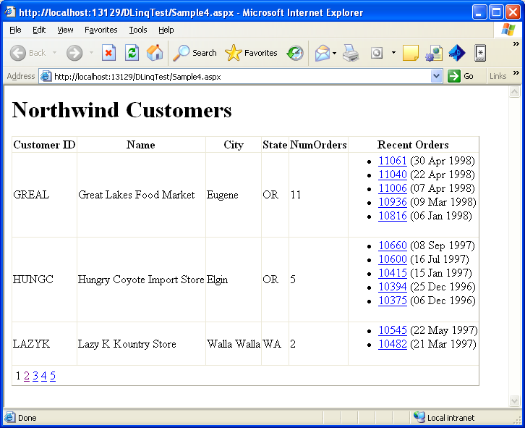Click the Local intranet zone icon
The height and width of the screenshot is (428, 525).
[x=419, y=417]
